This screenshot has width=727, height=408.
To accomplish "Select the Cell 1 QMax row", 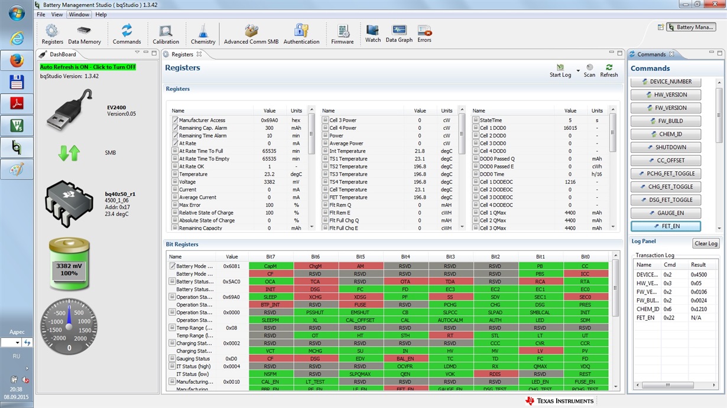I will pos(540,213).
